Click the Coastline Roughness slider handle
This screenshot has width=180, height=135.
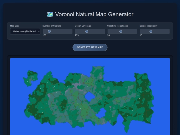pyautogui.click(x=121, y=31)
